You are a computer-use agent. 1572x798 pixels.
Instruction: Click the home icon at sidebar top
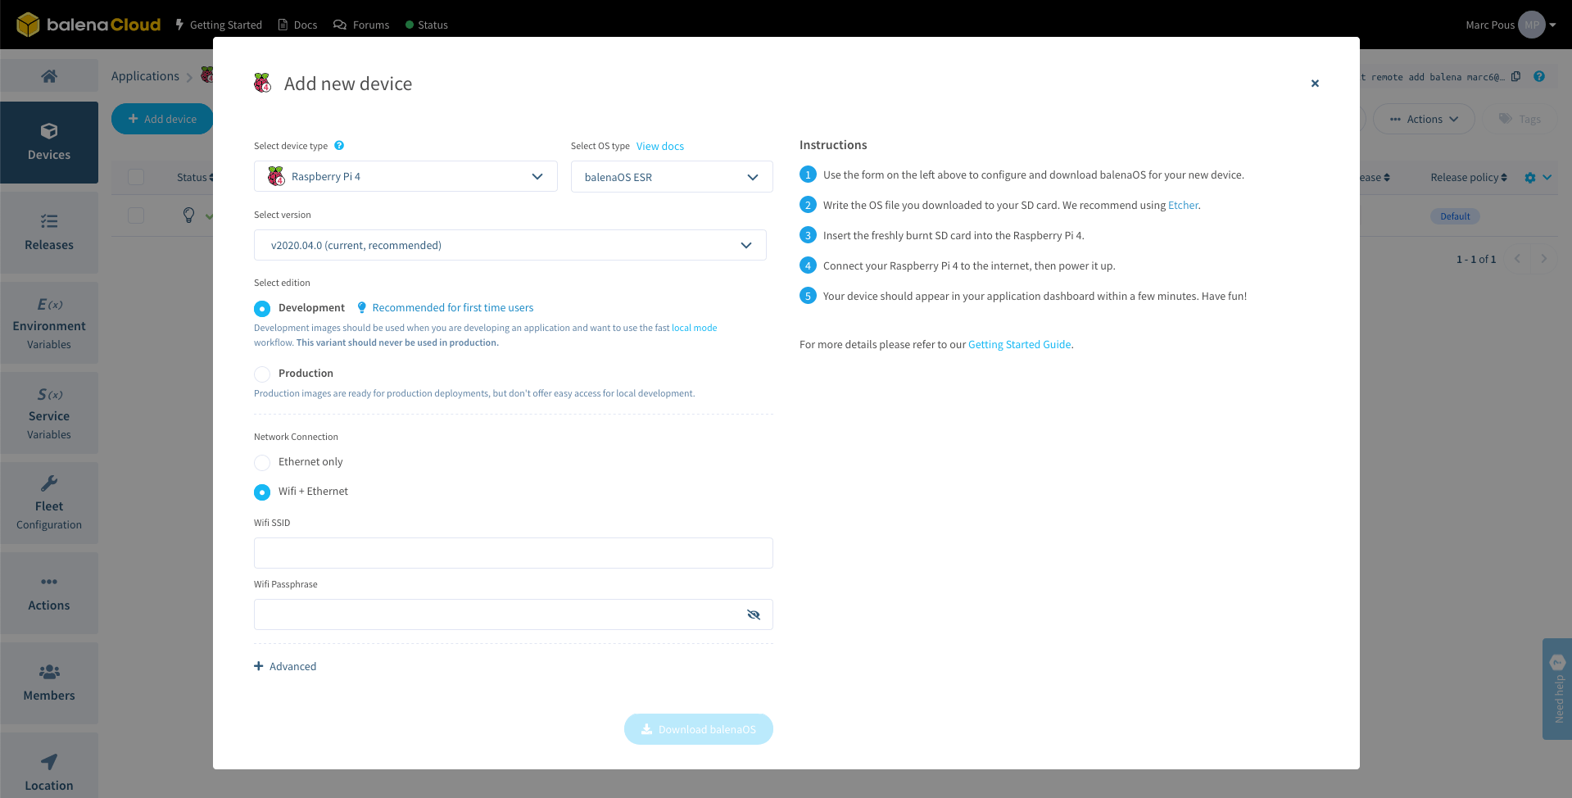click(x=48, y=76)
